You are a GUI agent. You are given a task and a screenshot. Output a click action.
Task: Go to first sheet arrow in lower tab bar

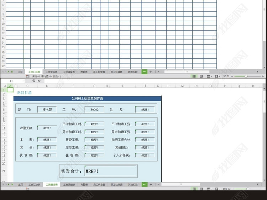pyautogui.click(x=3, y=185)
